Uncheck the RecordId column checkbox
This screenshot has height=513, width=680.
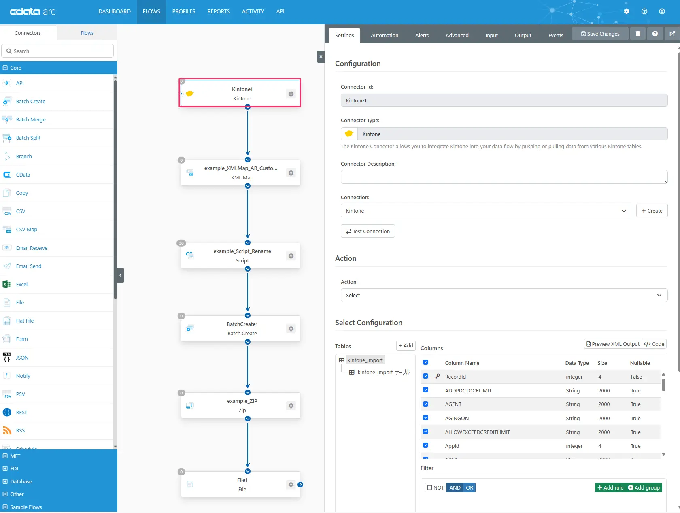point(425,376)
